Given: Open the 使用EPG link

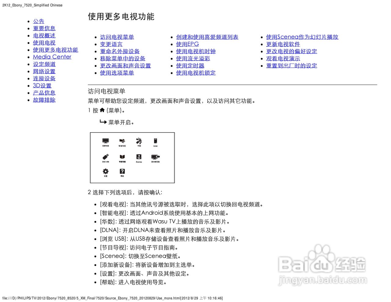Looking at the screenshot, I should tap(188, 44).
